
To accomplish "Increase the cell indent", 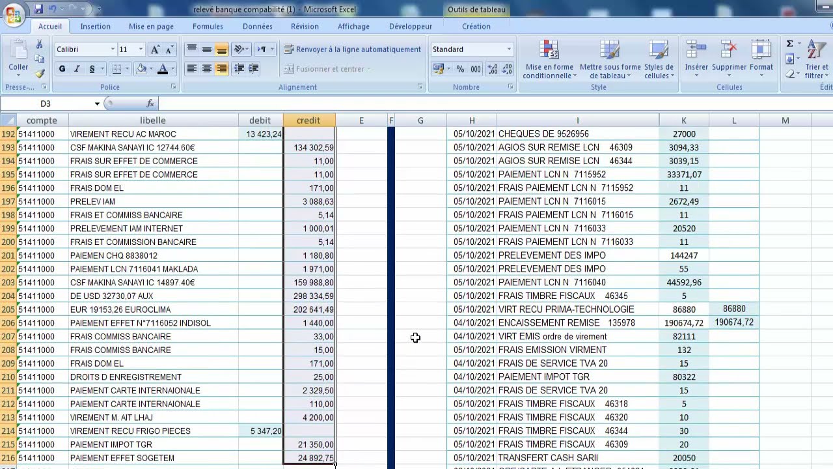I will (x=254, y=69).
